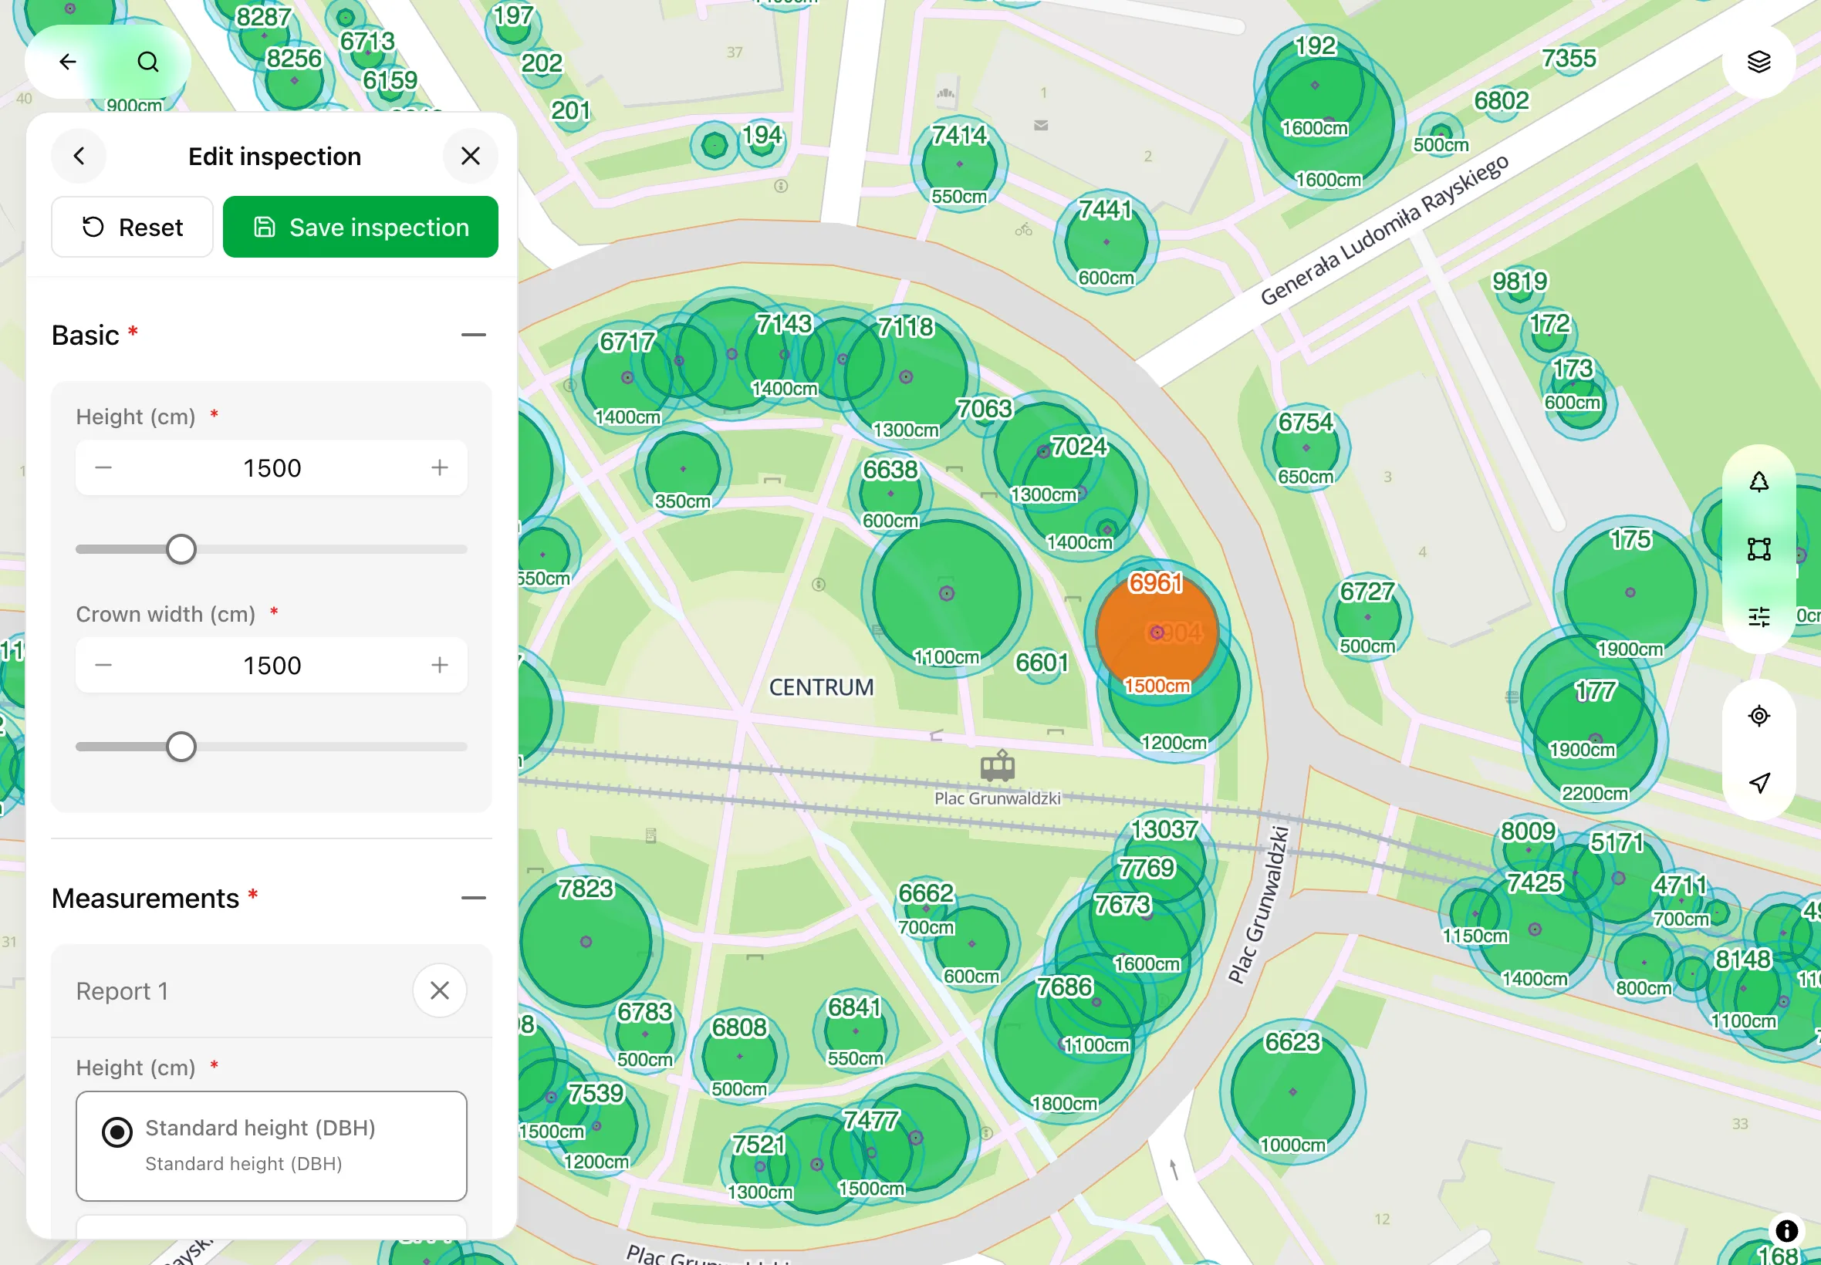Click the navigation compass arrow icon
The image size is (1821, 1265).
coord(1758,783)
